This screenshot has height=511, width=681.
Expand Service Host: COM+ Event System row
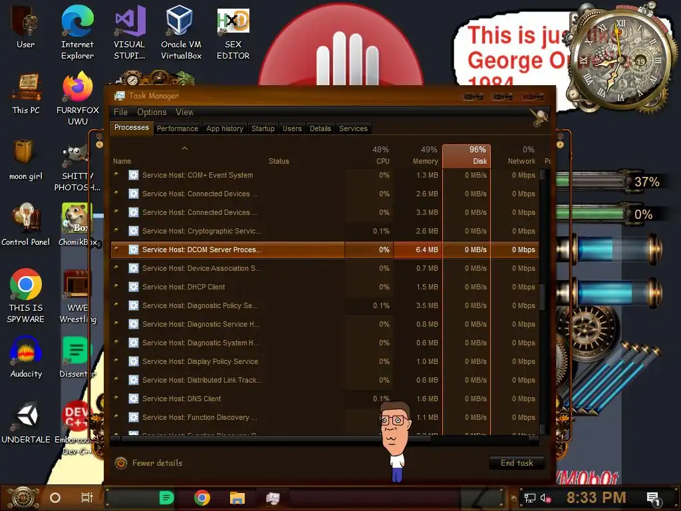coord(116,175)
